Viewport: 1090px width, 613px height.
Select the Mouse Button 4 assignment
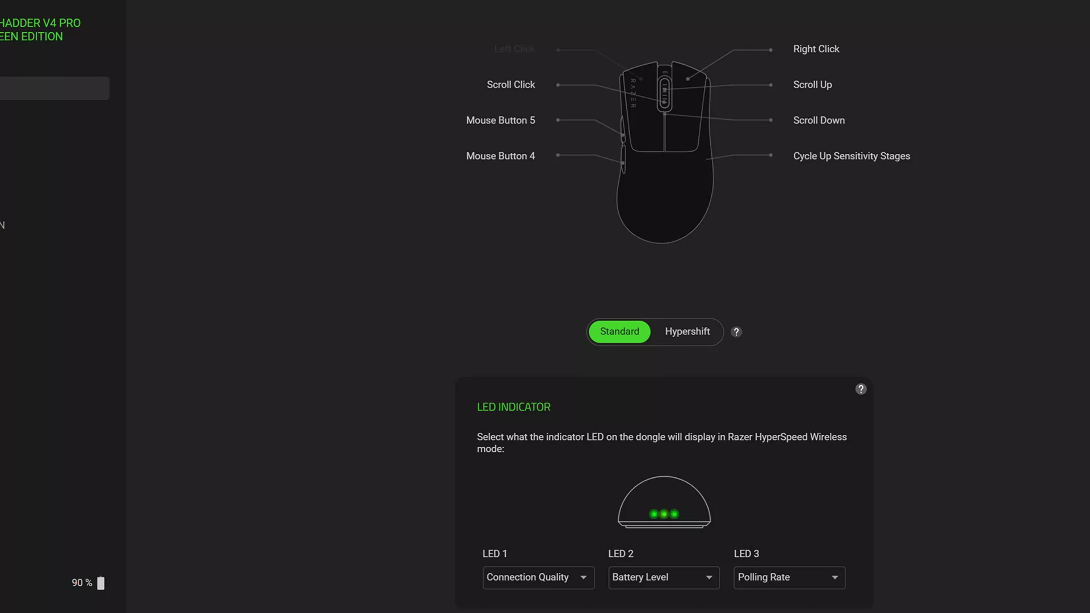(500, 156)
